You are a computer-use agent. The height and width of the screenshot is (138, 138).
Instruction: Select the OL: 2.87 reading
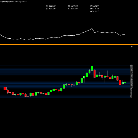point(94,12)
